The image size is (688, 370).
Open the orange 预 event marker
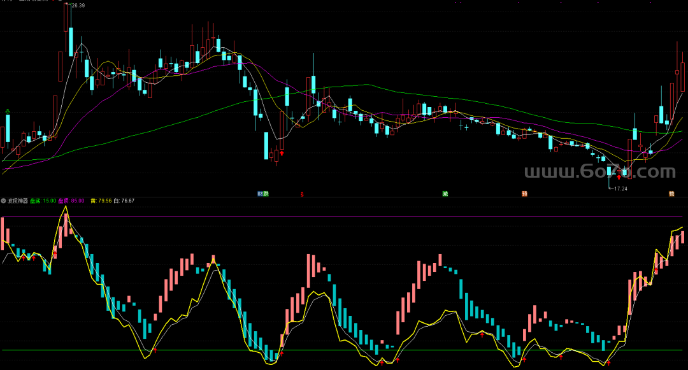click(524, 193)
